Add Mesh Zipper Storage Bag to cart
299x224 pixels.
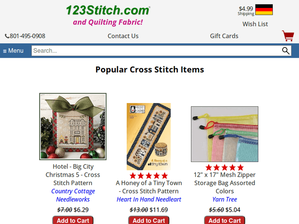click(224, 220)
